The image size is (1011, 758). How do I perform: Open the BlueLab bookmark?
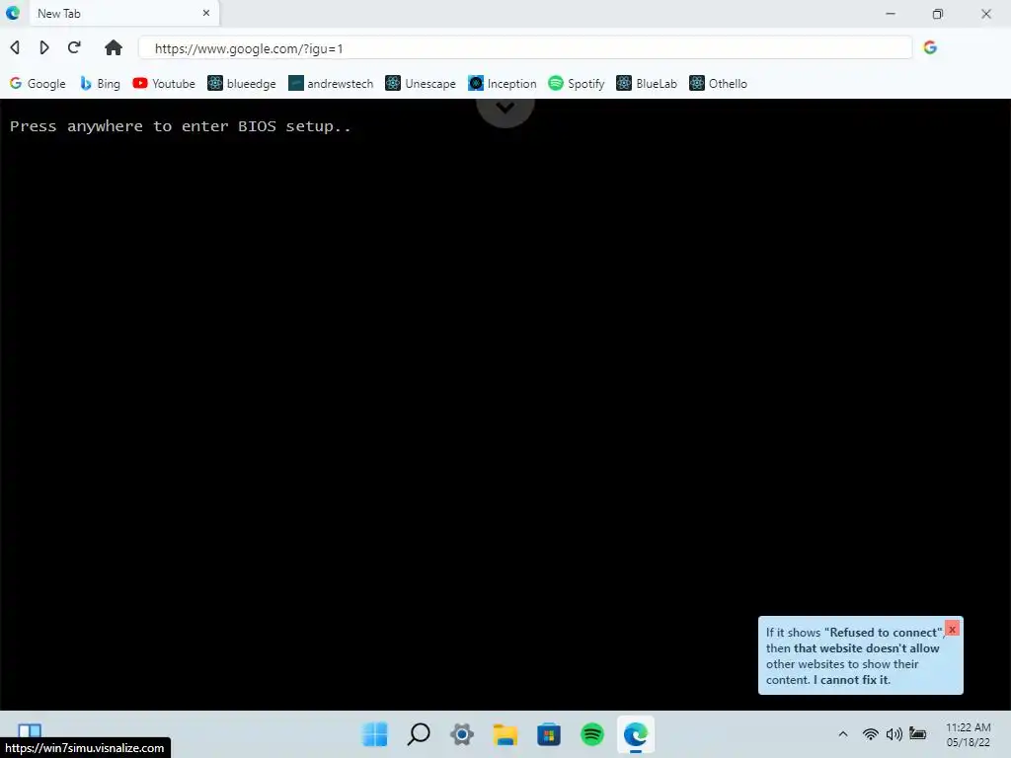point(647,84)
